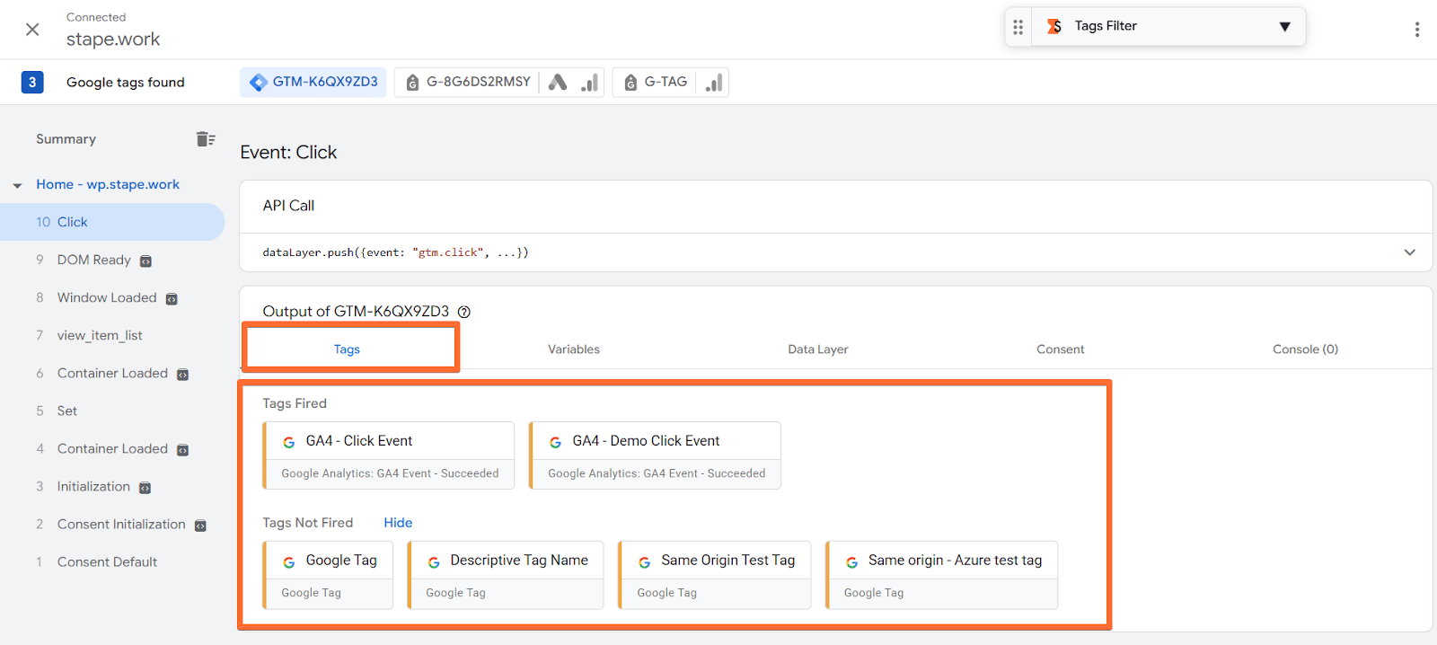Open the Tags Filter dropdown

point(1284,27)
